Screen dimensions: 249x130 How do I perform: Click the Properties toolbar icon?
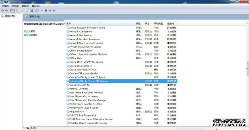[x=18, y=11]
